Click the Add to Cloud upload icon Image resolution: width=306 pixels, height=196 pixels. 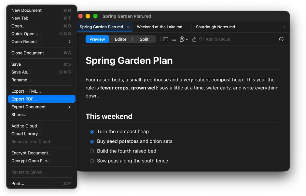202,39
